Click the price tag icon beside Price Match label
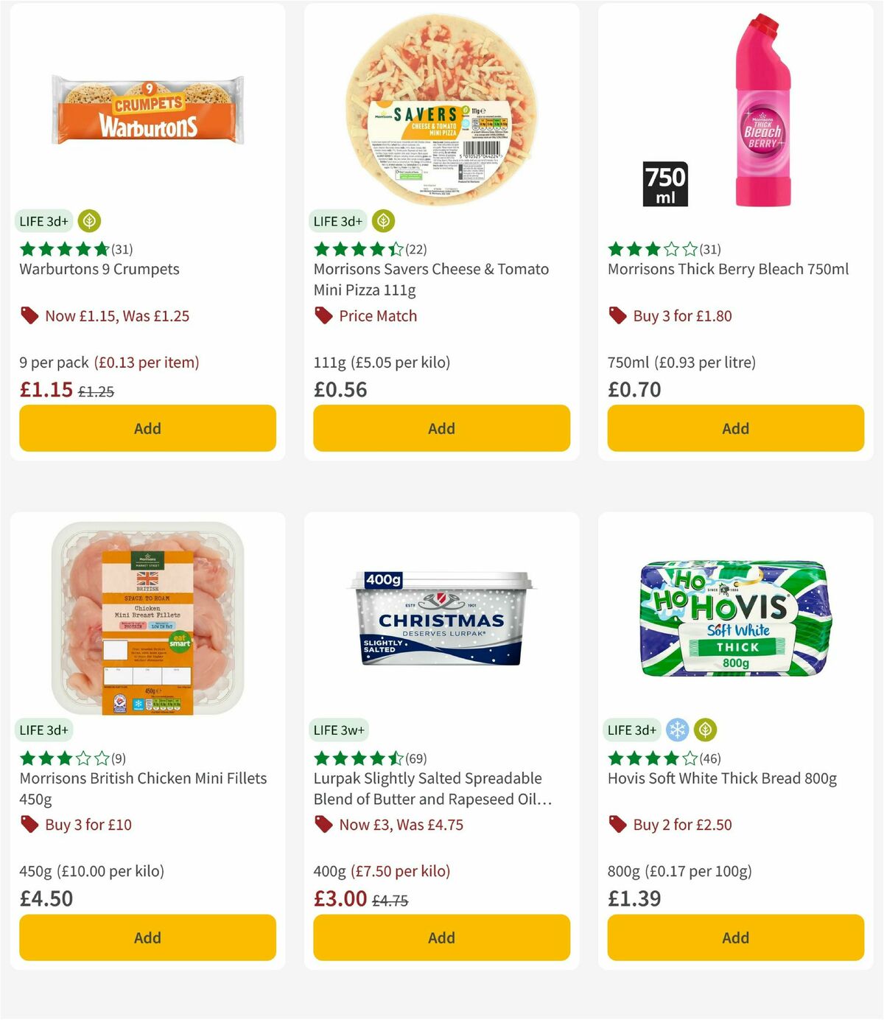This screenshot has width=884, height=1020. point(324,315)
